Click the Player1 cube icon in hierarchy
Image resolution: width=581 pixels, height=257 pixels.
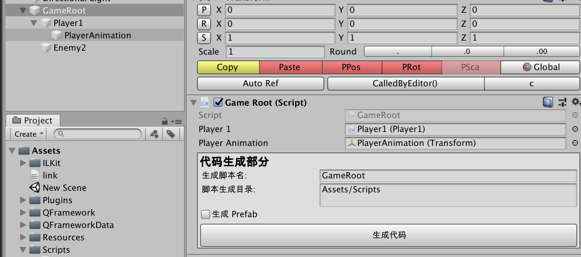coord(46,23)
